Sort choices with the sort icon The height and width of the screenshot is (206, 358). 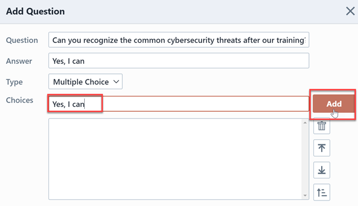(322, 192)
